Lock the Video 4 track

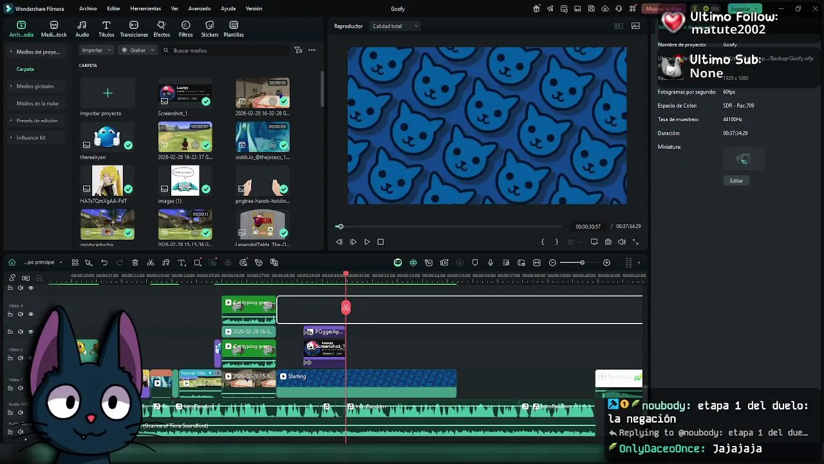10,314
